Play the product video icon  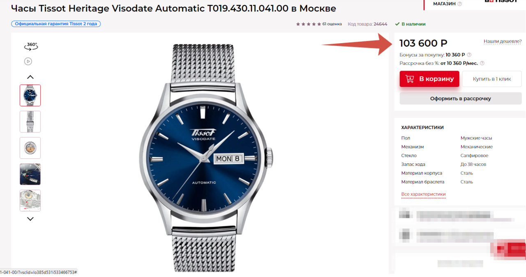[x=28, y=62]
